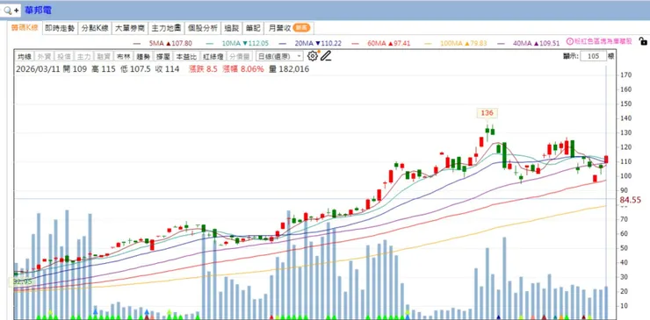Click the 100MA ▲79.83 legend value
The width and height of the screenshot is (650, 320).
pyautogui.click(x=464, y=43)
